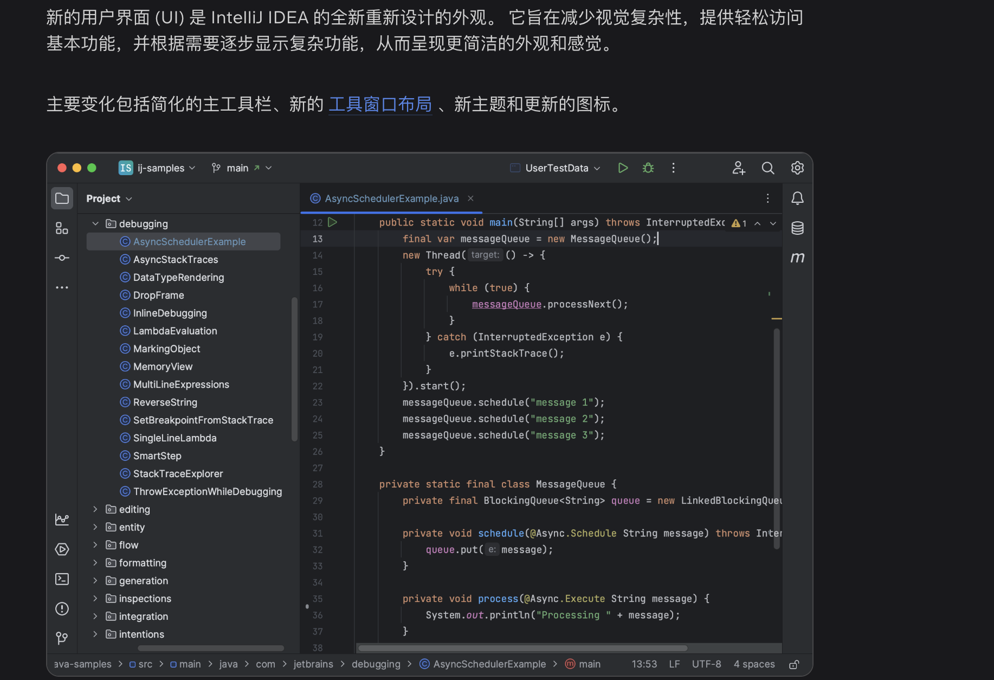Open Notifications bell icon

click(x=797, y=198)
